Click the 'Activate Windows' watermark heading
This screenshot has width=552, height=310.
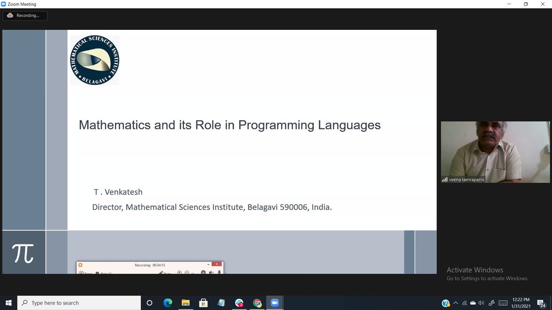[x=475, y=270]
